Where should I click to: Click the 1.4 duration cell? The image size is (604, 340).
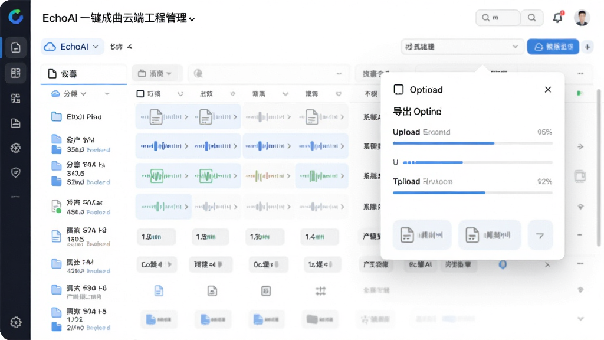(320, 237)
